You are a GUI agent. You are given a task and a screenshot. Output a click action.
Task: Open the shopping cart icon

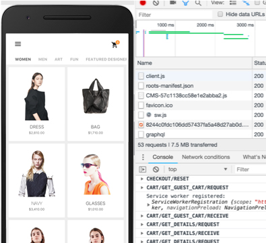click(x=115, y=44)
